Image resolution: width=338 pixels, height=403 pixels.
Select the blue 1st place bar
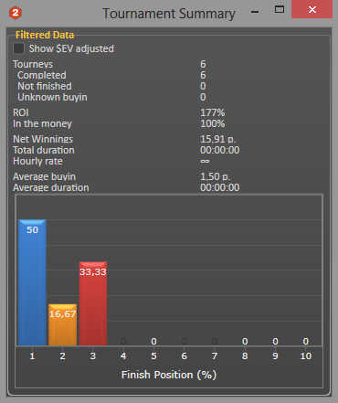click(x=32, y=282)
